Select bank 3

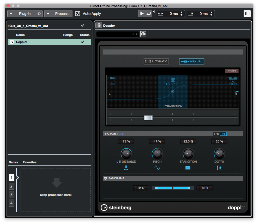pos(11,195)
